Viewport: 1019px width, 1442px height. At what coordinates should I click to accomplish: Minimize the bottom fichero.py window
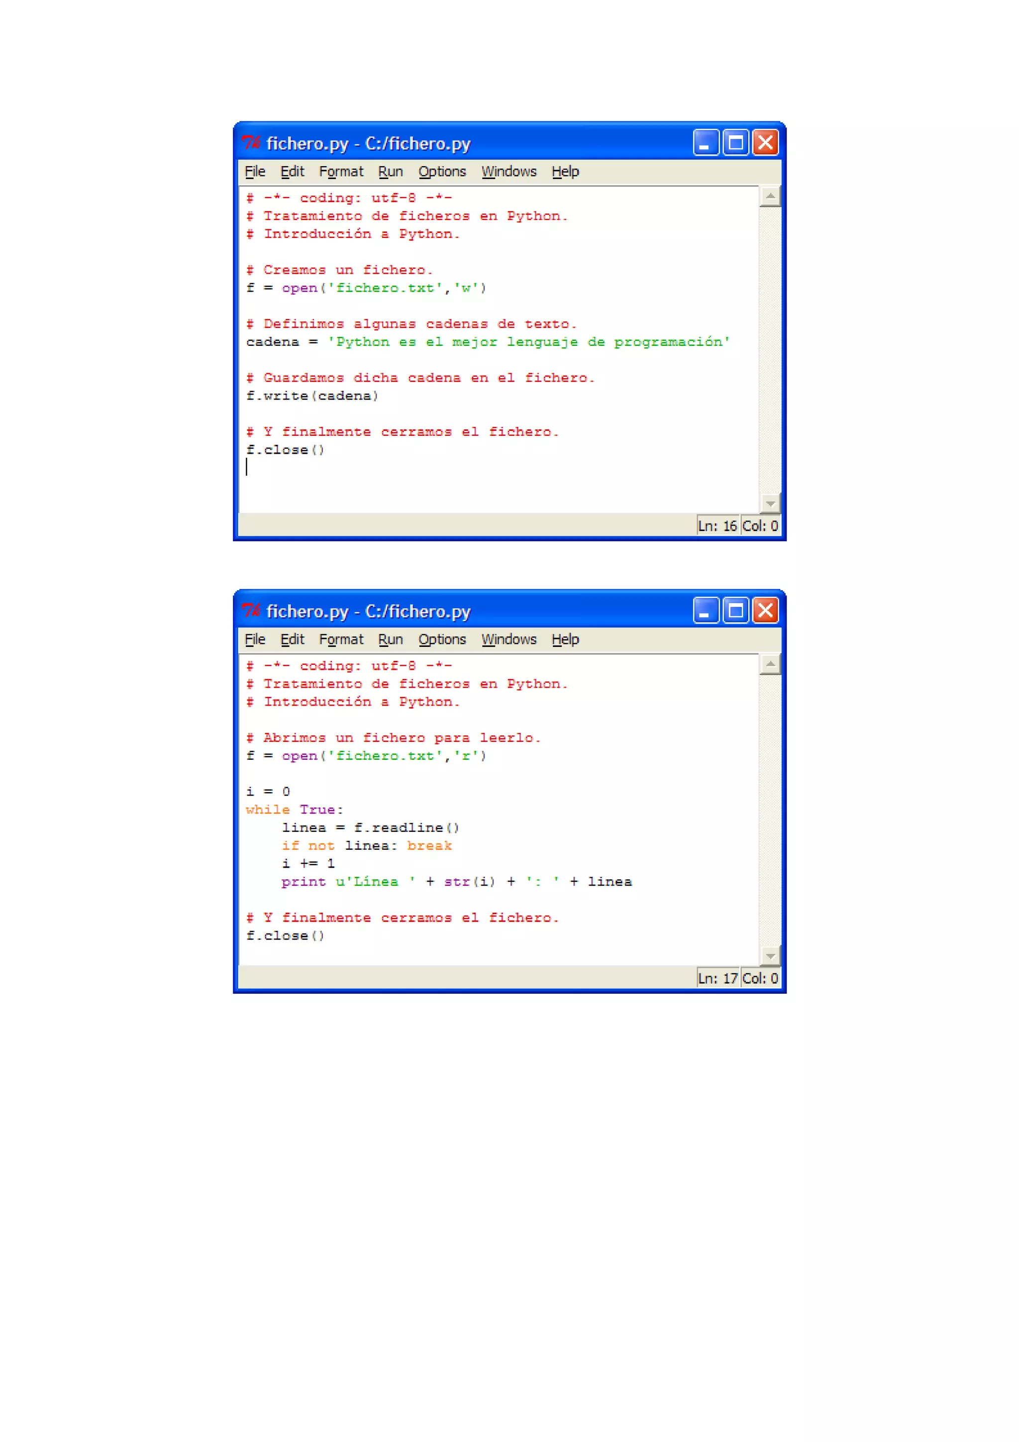[x=705, y=611]
